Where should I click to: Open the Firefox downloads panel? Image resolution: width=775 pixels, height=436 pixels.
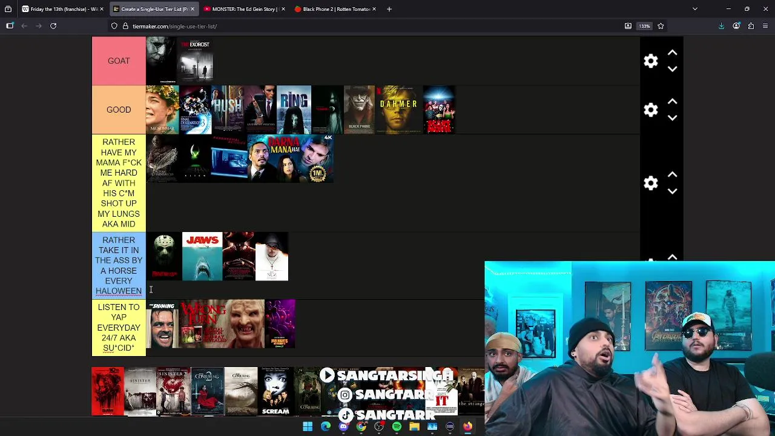(721, 26)
